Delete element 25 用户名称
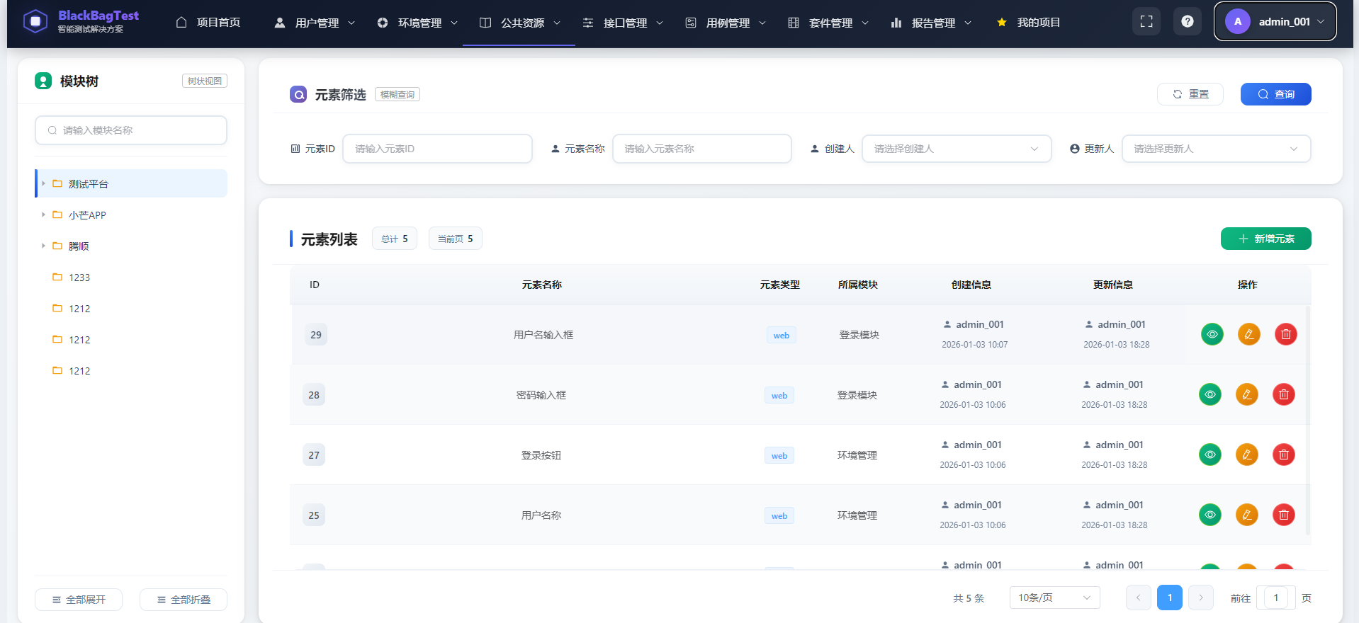Viewport: 1359px width, 623px height. coord(1284,515)
